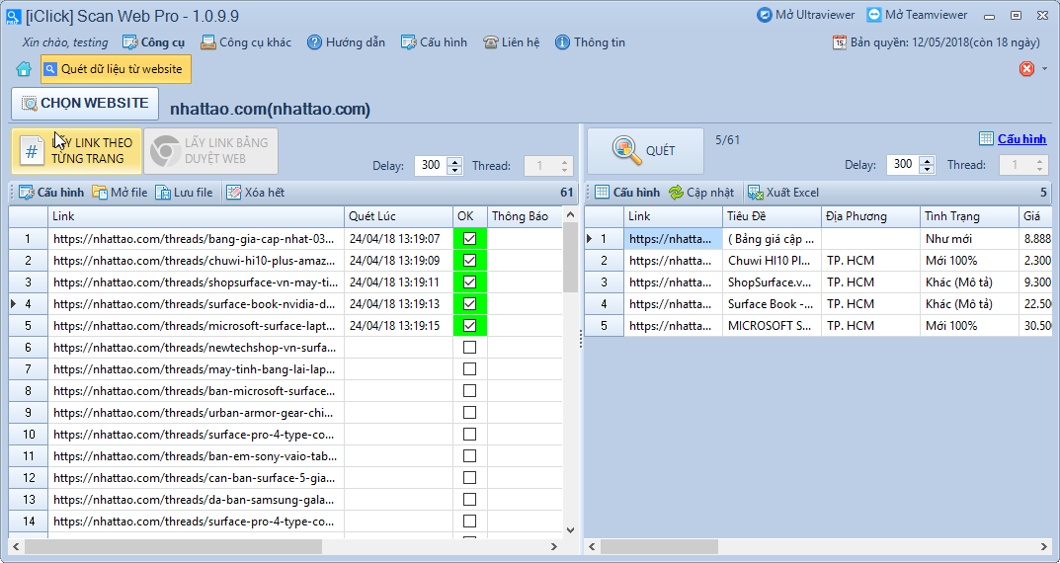
Task: Click right table horizontal scrollbar right arrow
Action: (1045, 546)
